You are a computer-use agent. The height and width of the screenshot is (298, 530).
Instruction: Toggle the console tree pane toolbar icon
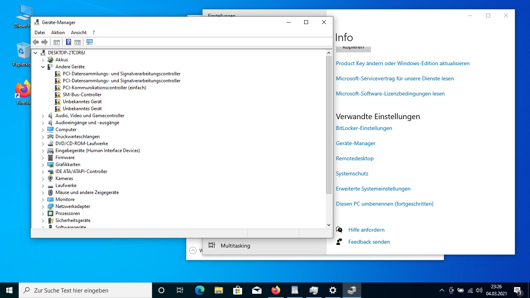tap(57, 42)
